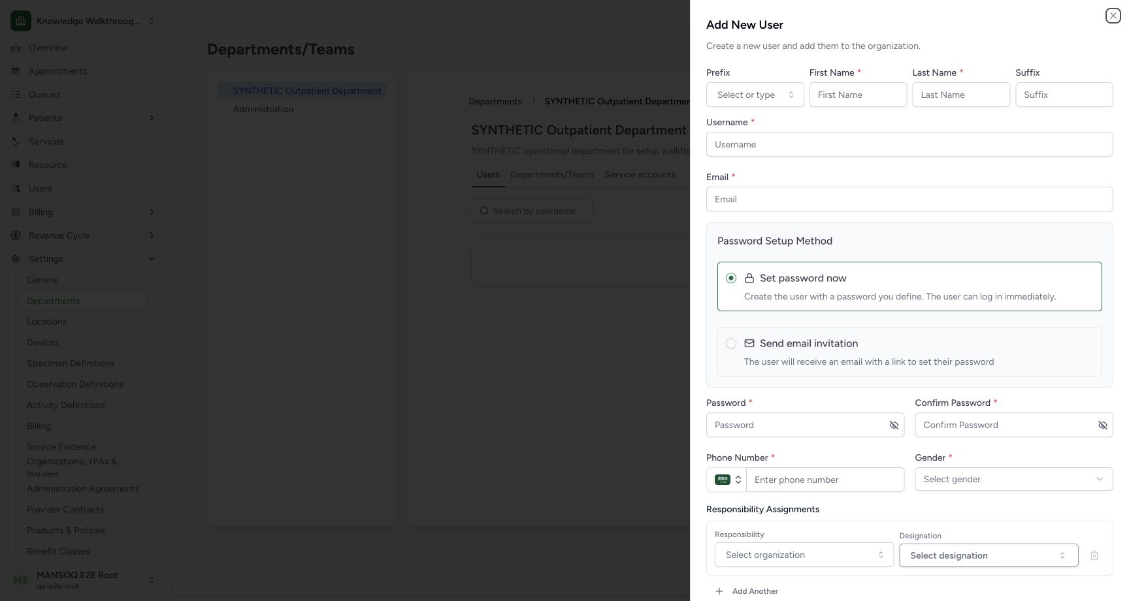1129x601 pixels.
Task: Open the Select designation dropdown
Action: point(989,555)
